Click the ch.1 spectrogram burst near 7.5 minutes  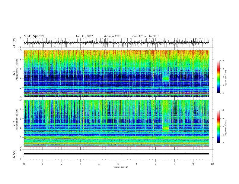click(x=166, y=78)
